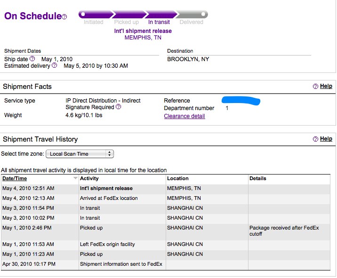The width and height of the screenshot is (337, 278).
Task: Click help icon in Shipment Travel History header
Action: [315, 139]
